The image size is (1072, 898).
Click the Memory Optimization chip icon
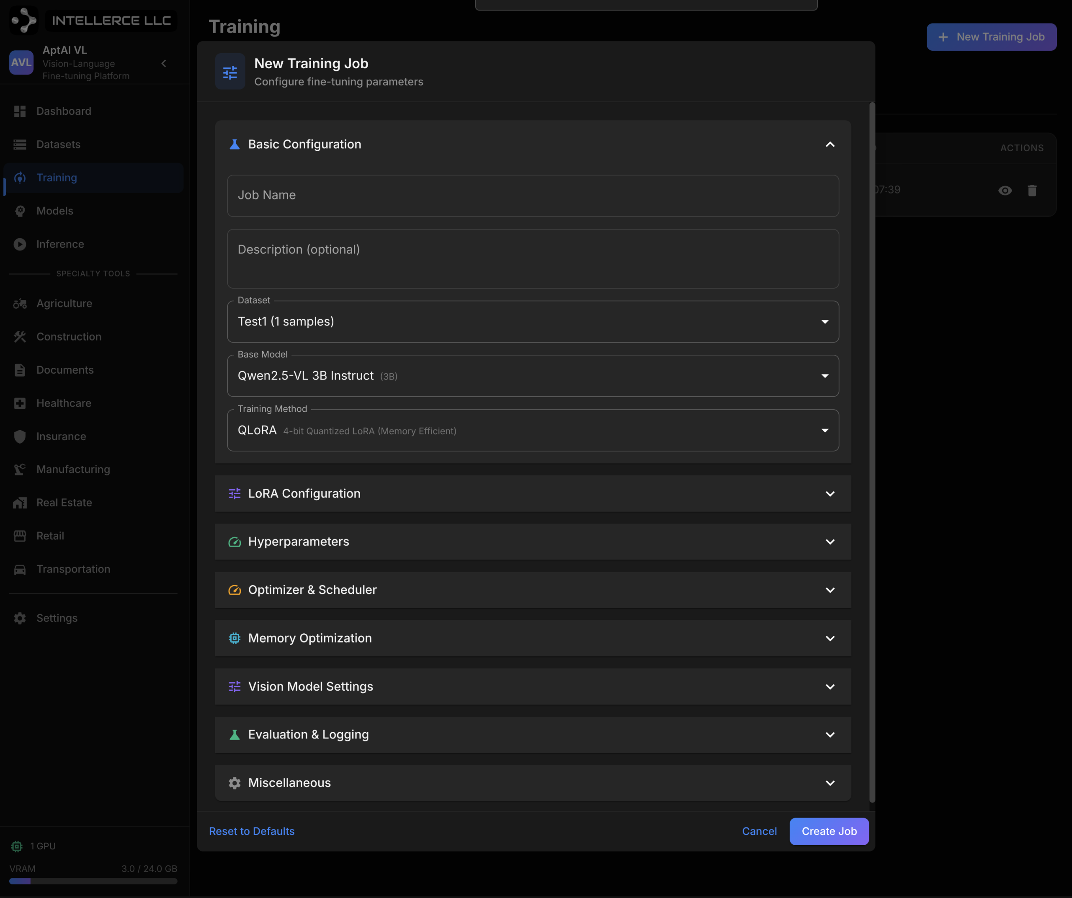[235, 638]
